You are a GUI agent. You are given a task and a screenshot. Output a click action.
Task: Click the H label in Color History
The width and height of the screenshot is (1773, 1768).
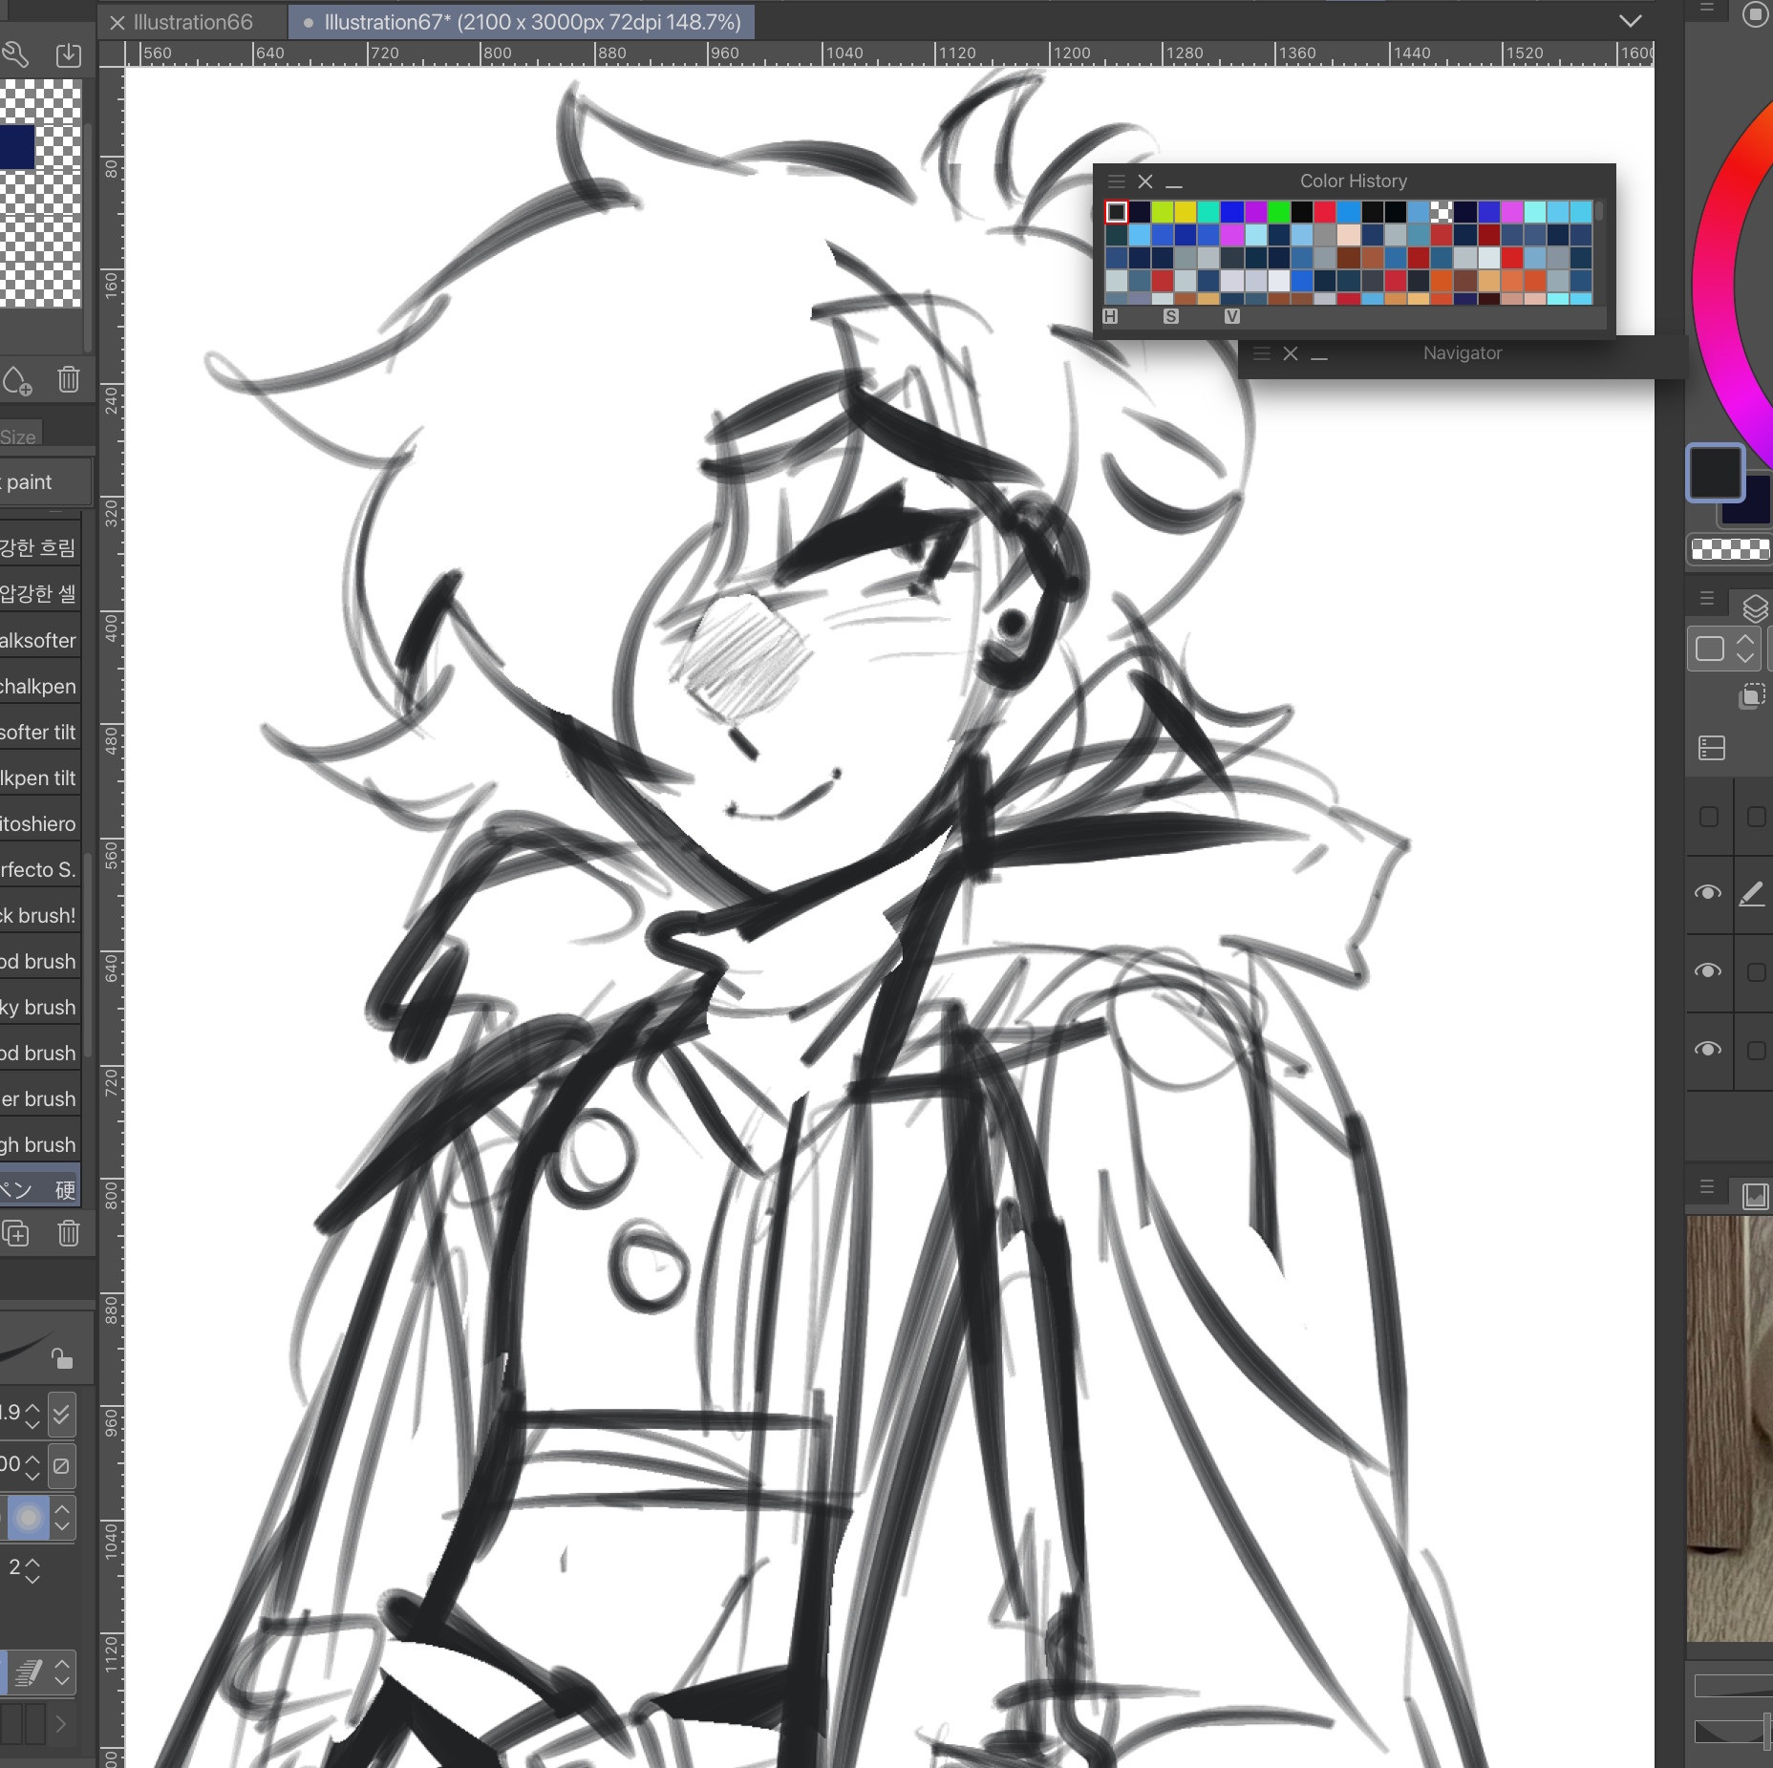point(1110,316)
